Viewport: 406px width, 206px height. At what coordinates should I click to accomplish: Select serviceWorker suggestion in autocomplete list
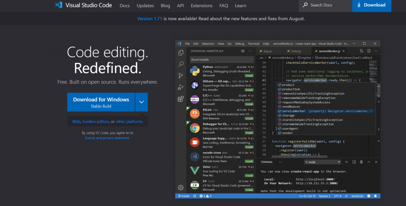click(326, 111)
